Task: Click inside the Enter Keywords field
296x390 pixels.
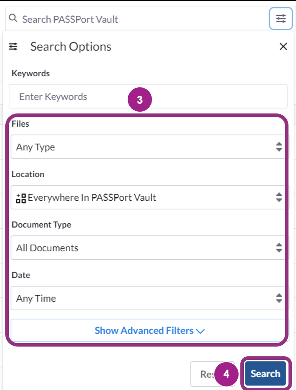Action: click(x=66, y=96)
